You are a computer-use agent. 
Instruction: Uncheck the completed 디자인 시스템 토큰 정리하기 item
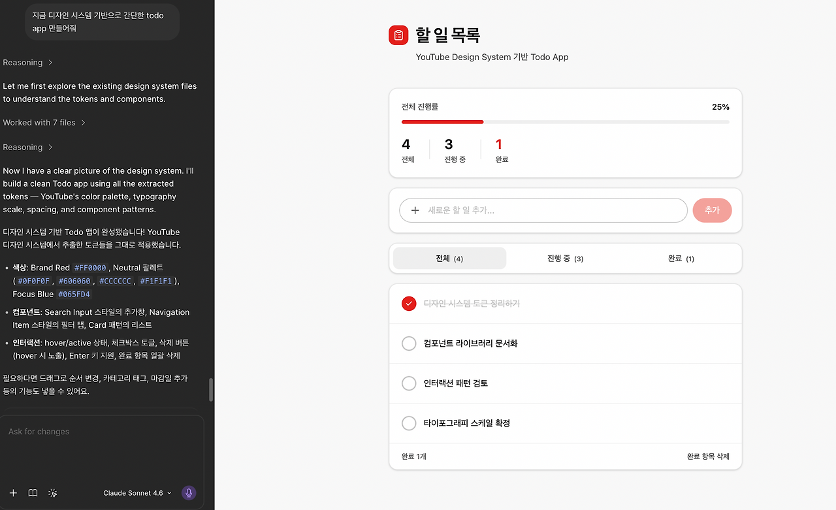tap(409, 303)
